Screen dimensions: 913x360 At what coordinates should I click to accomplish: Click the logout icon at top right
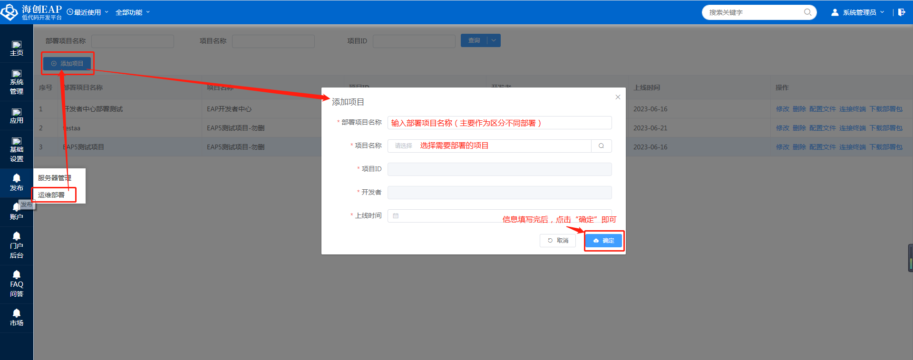pos(902,12)
